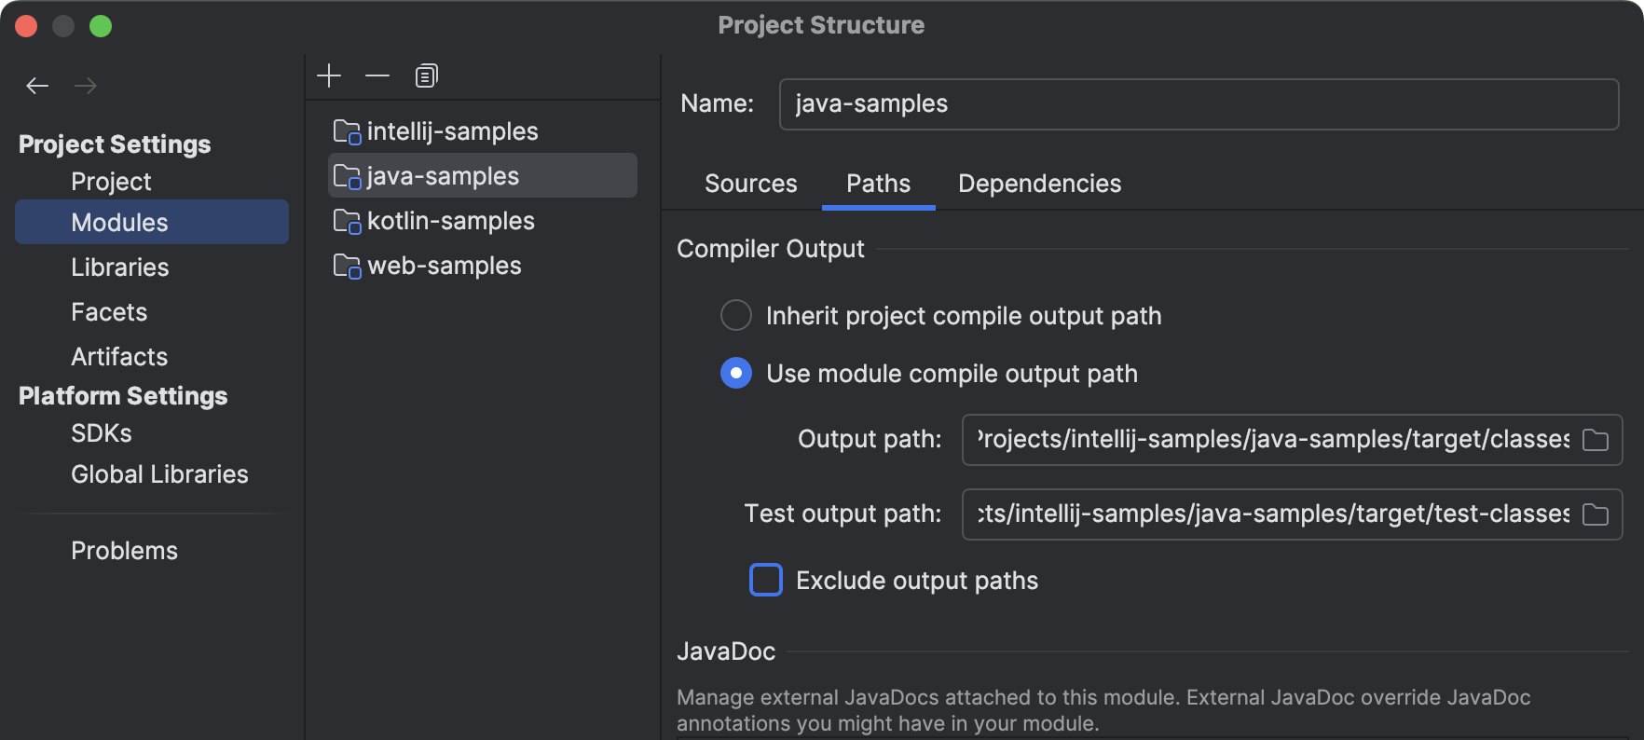Choose Use module compile output path

pos(736,374)
